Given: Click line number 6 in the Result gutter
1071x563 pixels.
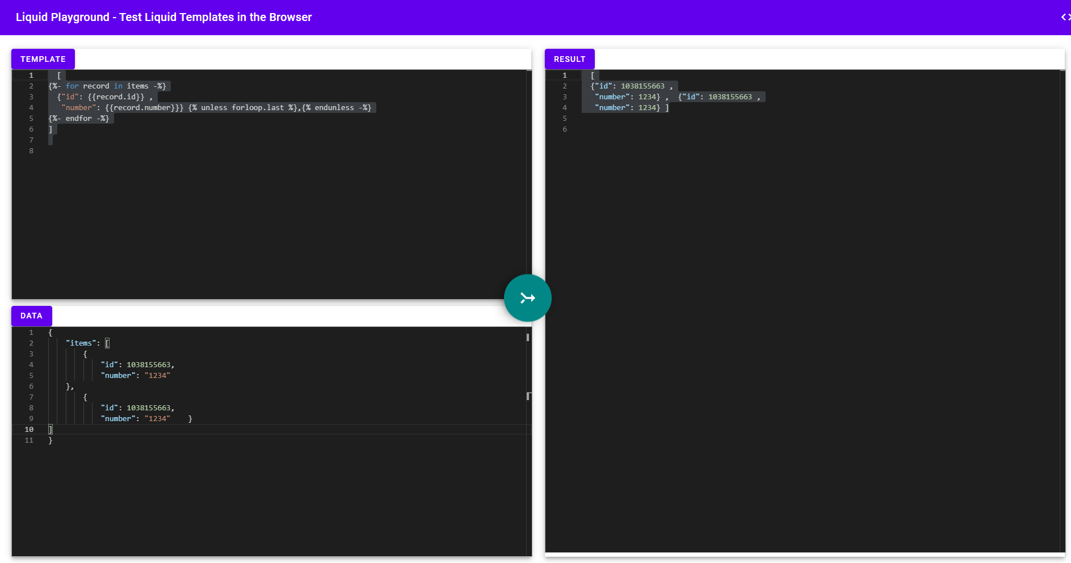Looking at the screenshot, I should coord(565,129).
